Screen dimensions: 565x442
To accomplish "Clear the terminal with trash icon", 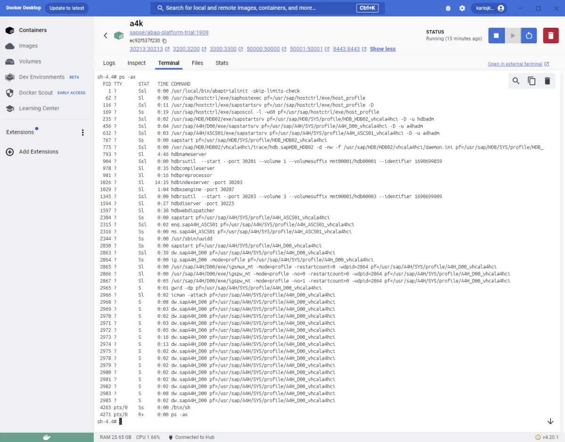I will coord(547,81).
